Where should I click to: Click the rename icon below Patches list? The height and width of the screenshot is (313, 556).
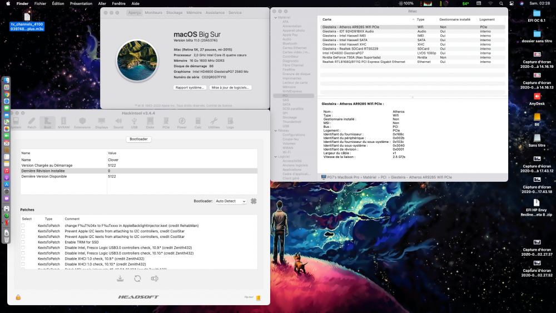pos(155,279)
